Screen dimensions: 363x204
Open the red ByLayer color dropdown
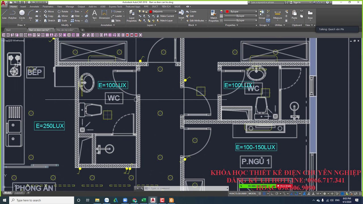coord(241,12)
